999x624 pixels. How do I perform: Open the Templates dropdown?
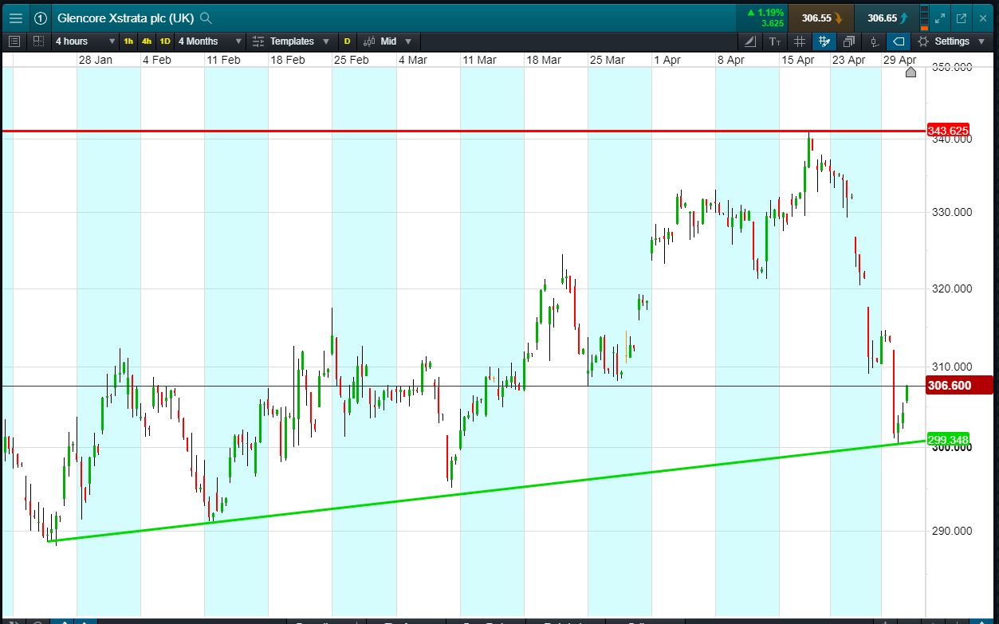pyautogui.click(x=290, y=41)
